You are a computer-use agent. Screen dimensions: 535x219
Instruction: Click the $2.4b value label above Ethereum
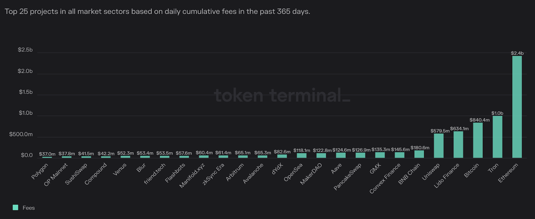[x=517, y=53]
